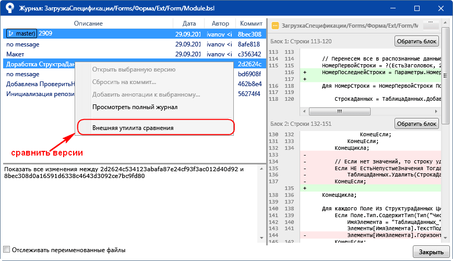Select the 'Макет' commit row
This screenshot has width=453, height=261.
click(x=16, y=54)
